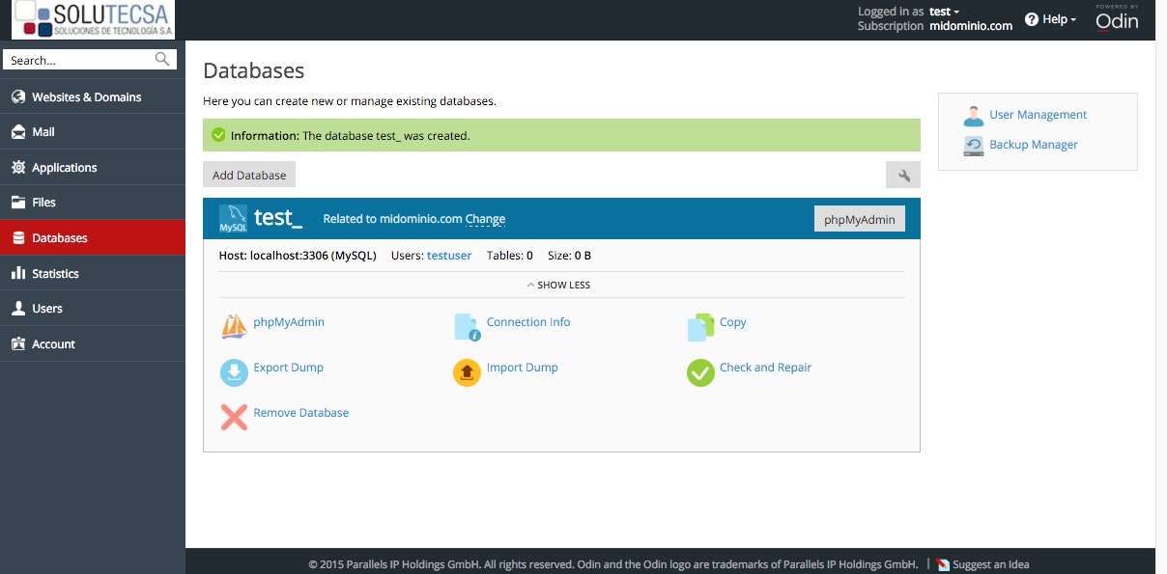Open the testuser link
This screenshot has width=1167, height=574.
[x=449, y=256]
